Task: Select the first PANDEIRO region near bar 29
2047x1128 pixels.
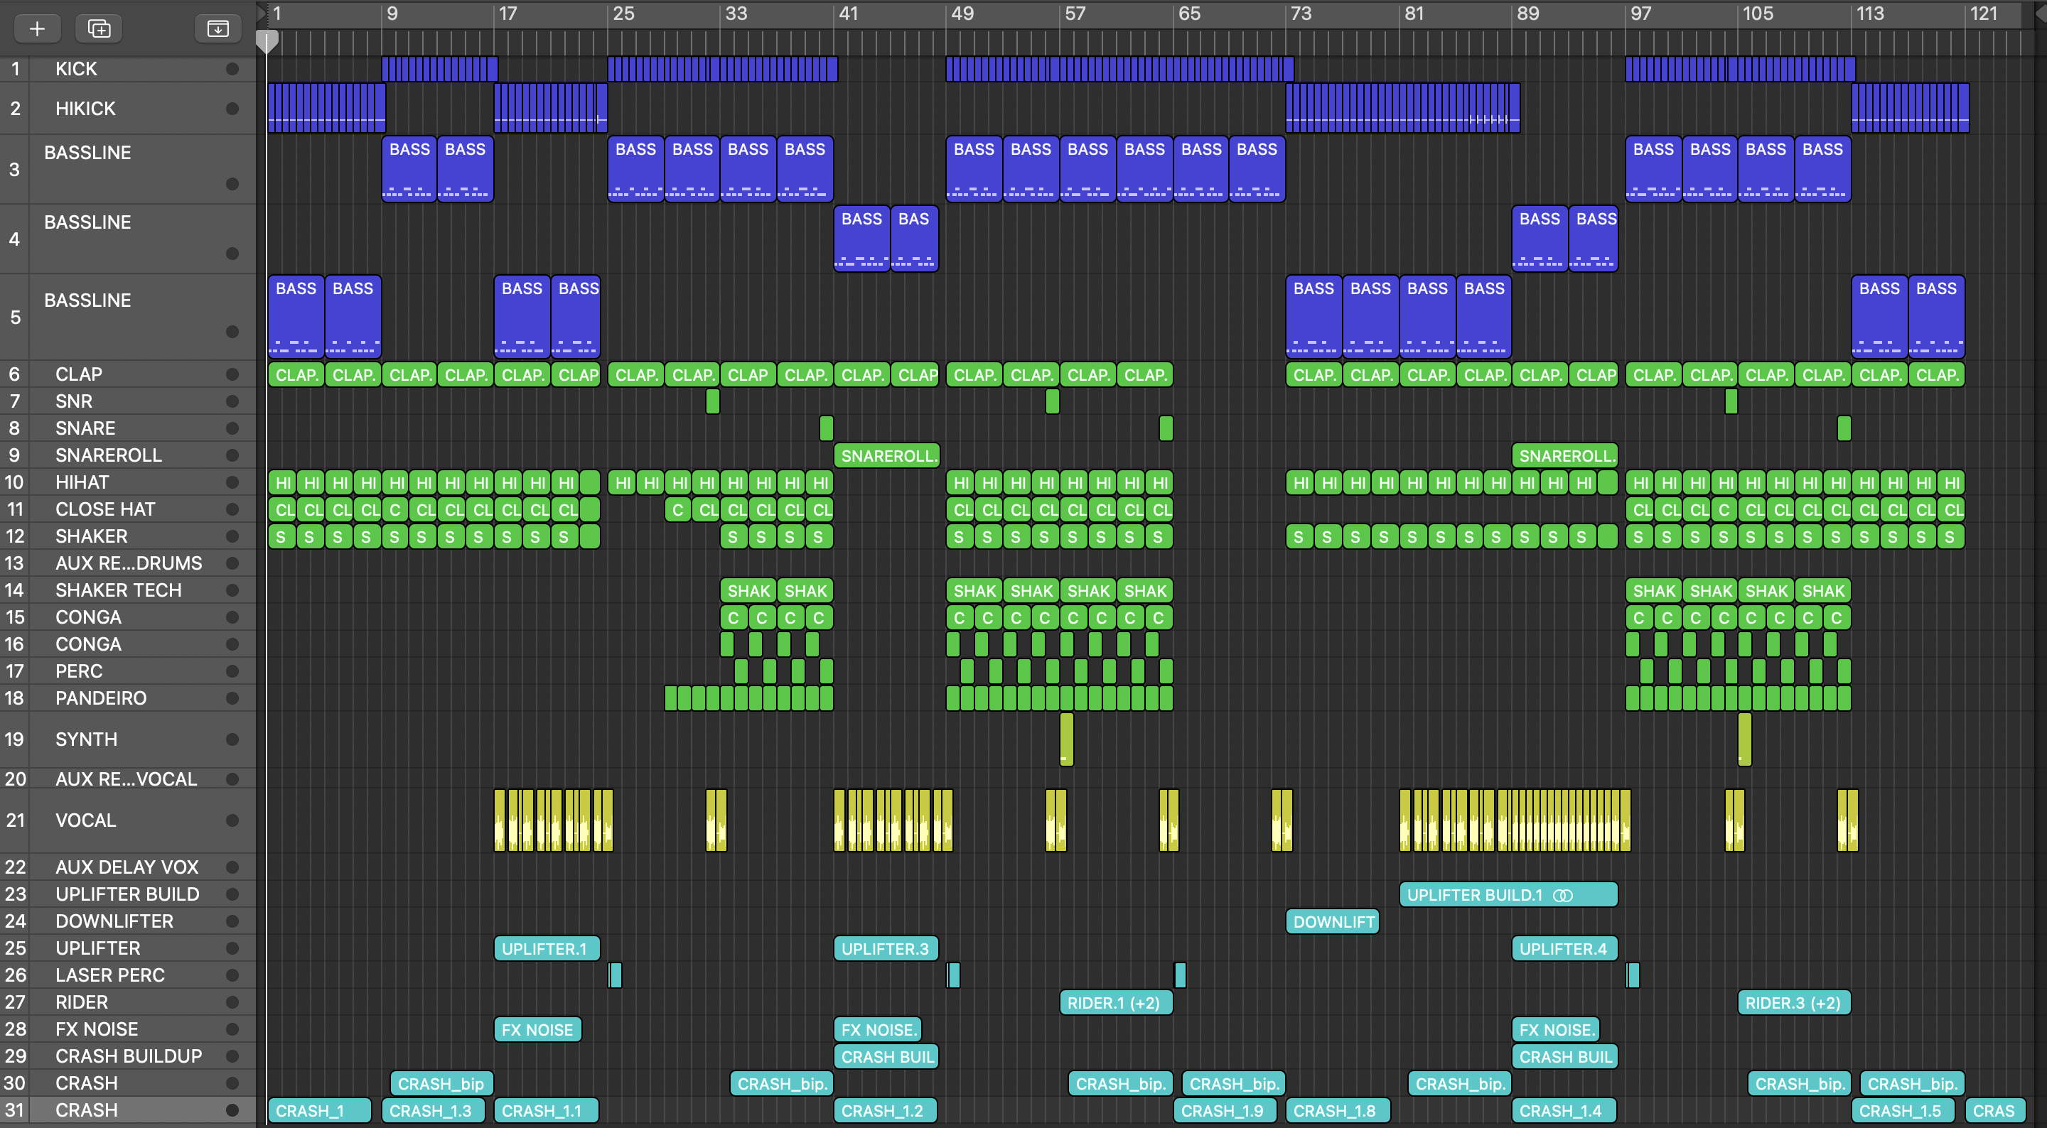Action: click(672, 698)
